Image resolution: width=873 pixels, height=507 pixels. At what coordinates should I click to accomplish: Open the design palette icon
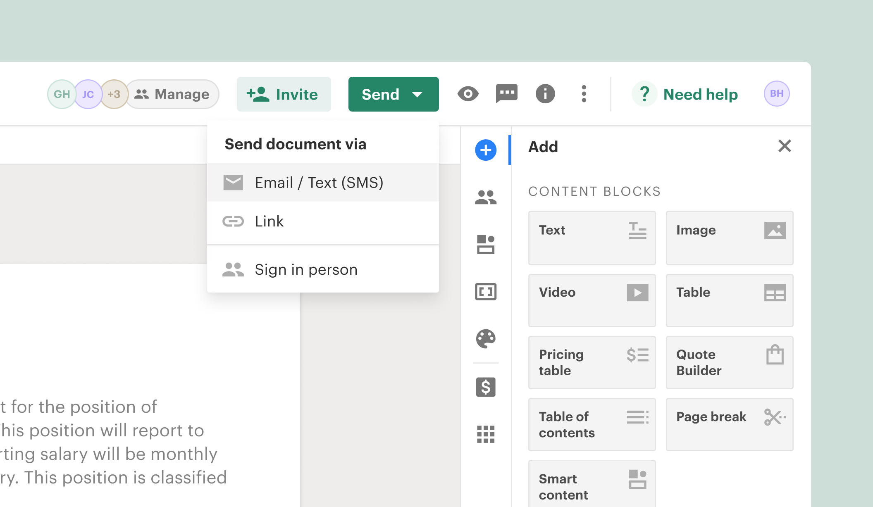[486, 340]
